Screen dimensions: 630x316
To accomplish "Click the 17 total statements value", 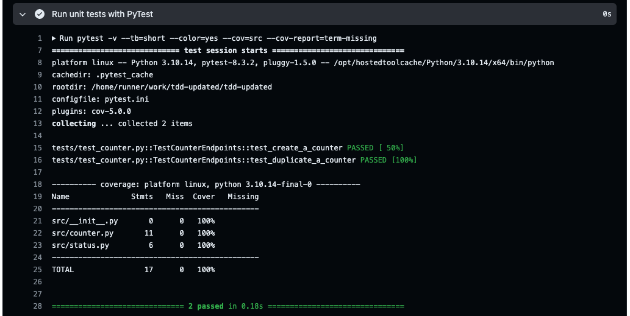I will [x=149, y=270].
